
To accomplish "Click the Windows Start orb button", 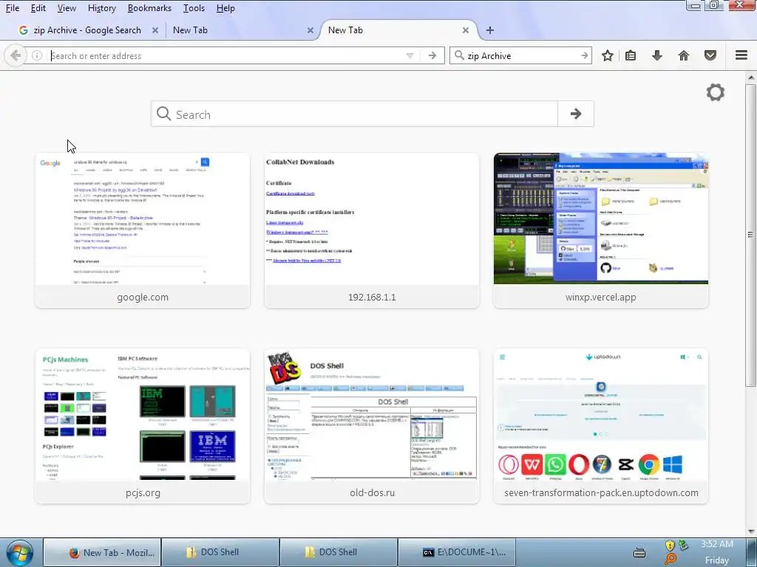I will (x=19, y=552).
